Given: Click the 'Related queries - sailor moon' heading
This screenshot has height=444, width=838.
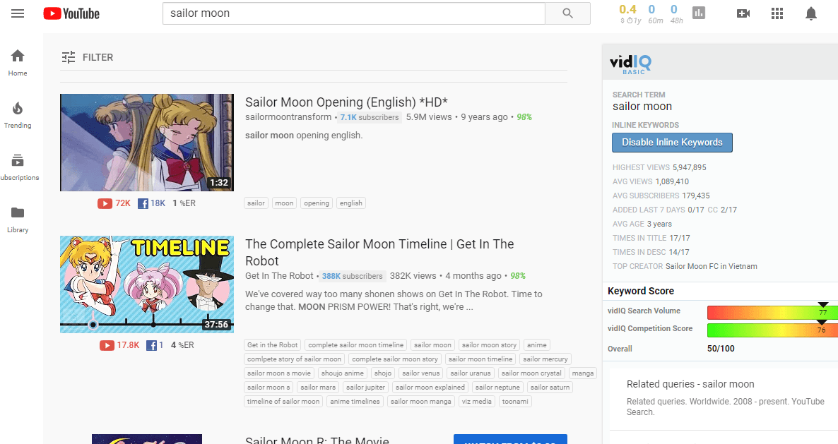Looking at the screenshot, I should point(690,384).
